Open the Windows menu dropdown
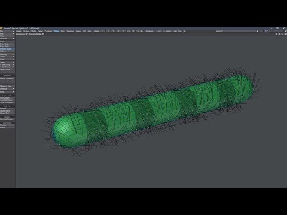 click(7, 39)
